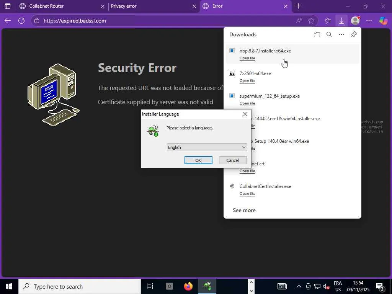The image size is (392, 294).
Task: Refresh the current page
Action: [21, 21]
